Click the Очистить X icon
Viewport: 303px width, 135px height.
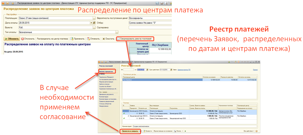click(104, 39)
